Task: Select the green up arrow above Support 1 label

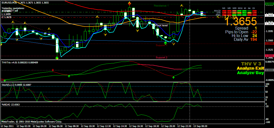Action: [165, 43]
